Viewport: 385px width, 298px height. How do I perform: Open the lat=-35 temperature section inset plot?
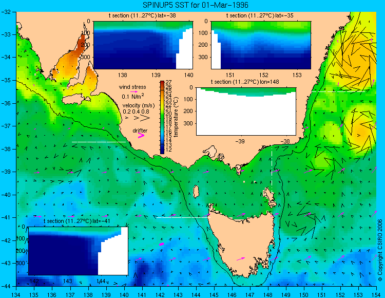261,45
